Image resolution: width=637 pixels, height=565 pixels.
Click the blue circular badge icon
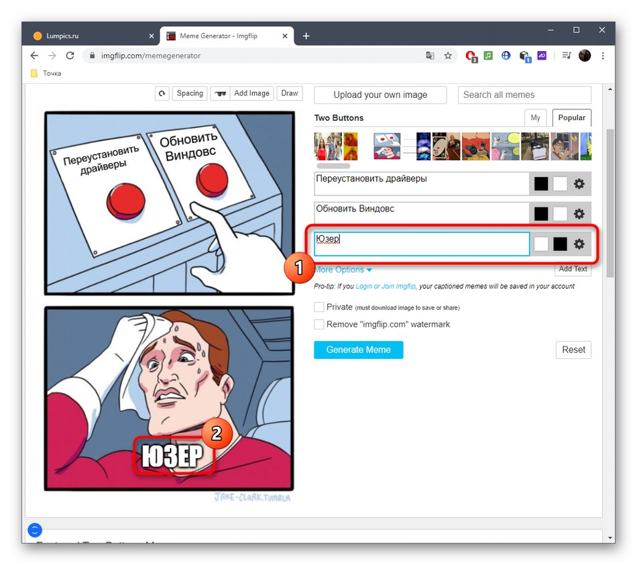click(x=35, y=530)
